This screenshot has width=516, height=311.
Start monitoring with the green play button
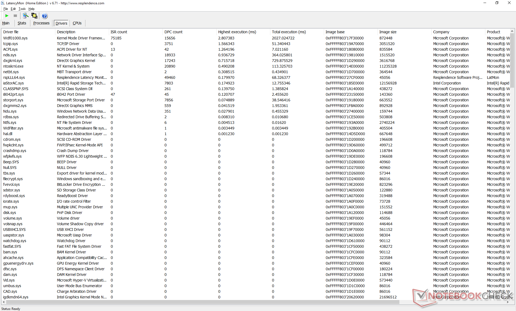click(7, 16)
